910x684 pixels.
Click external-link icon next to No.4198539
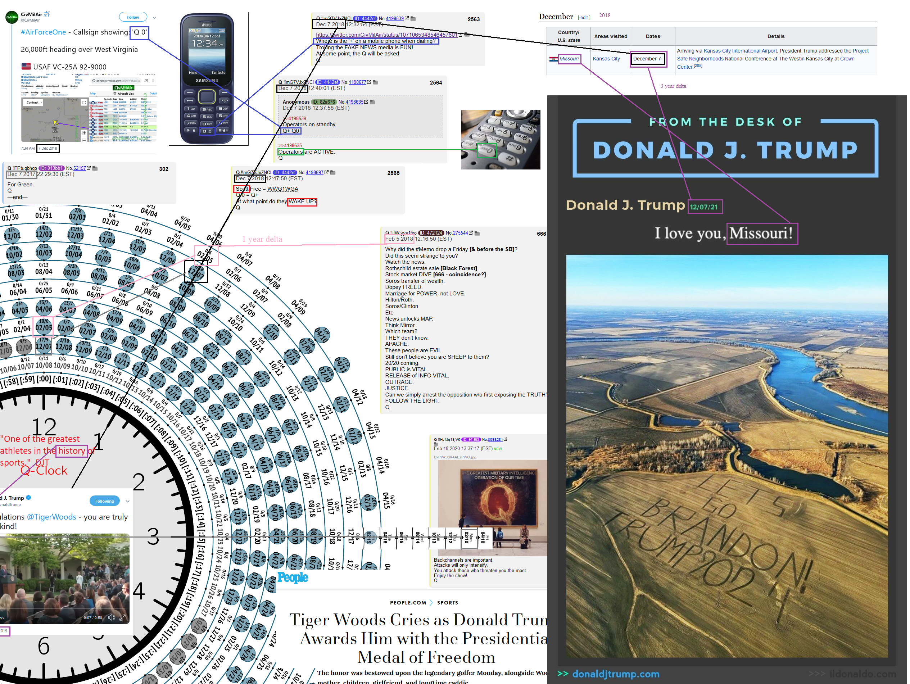point(407,18)
